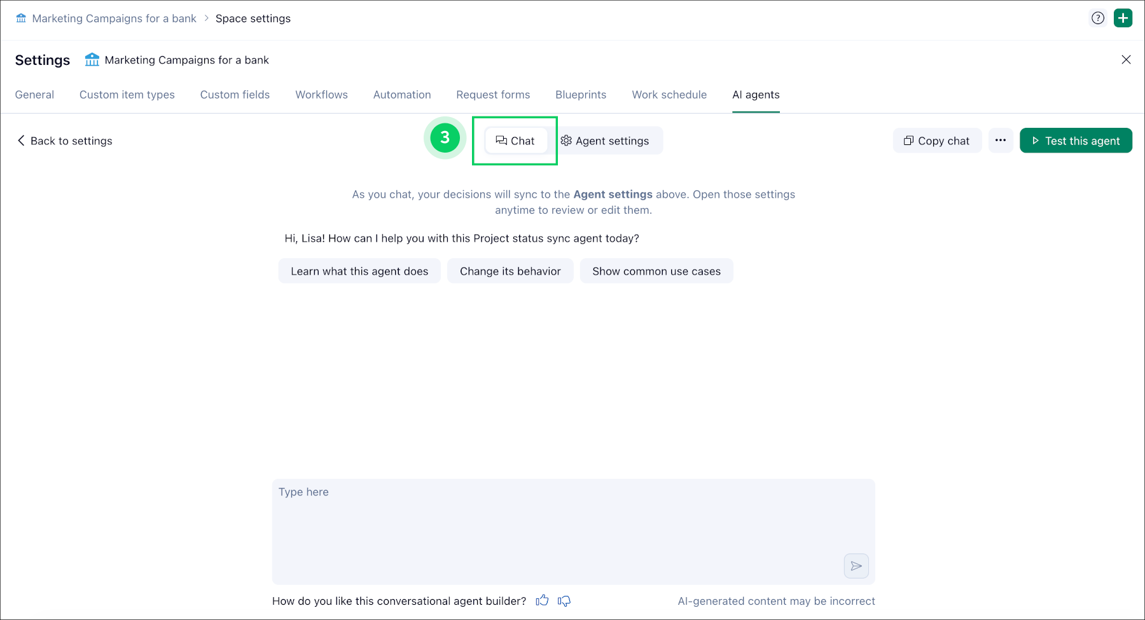Open the Blueprints tab
Viewport: 1145px width, 620px height.
(581, 95)
